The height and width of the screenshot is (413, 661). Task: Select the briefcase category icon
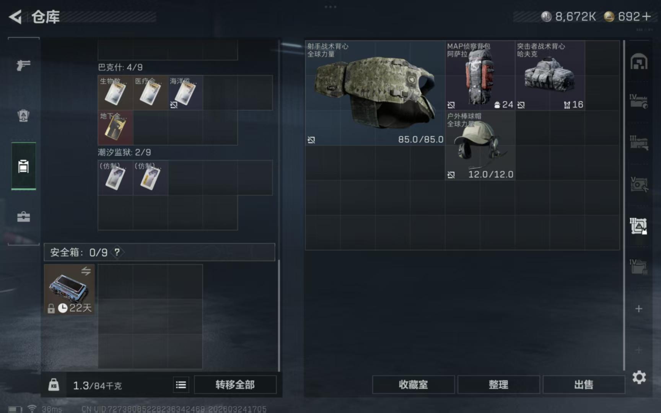(x=23, y=217)
